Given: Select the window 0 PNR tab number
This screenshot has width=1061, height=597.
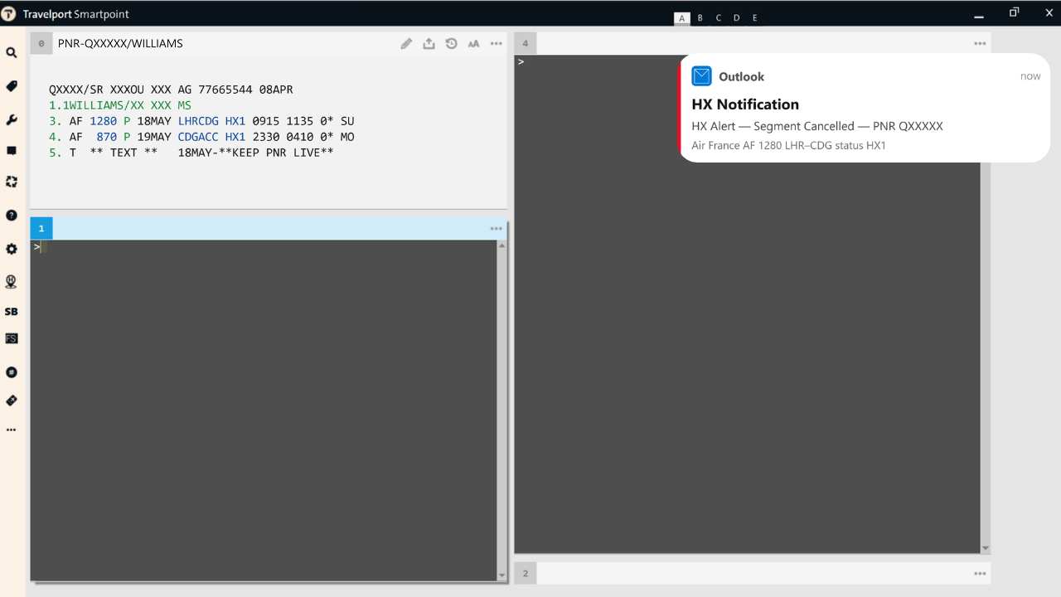Looking at the screenshot, I should tap(41, 44).
